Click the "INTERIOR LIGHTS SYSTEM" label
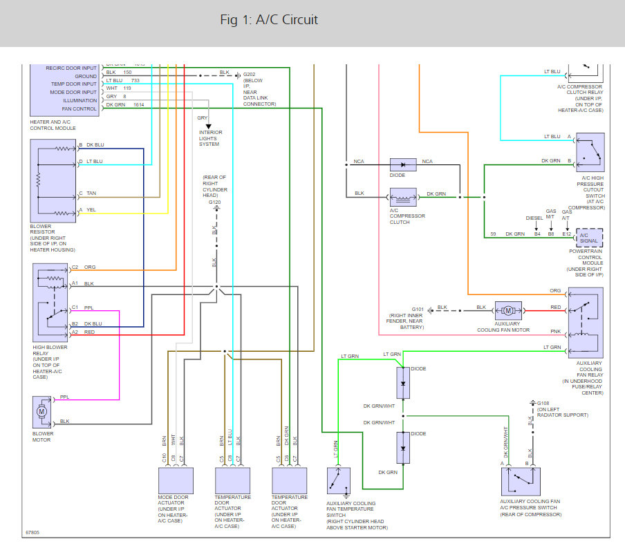Image resolution: width=625 pixels, height=557 pixels. [x=211, y=138]
